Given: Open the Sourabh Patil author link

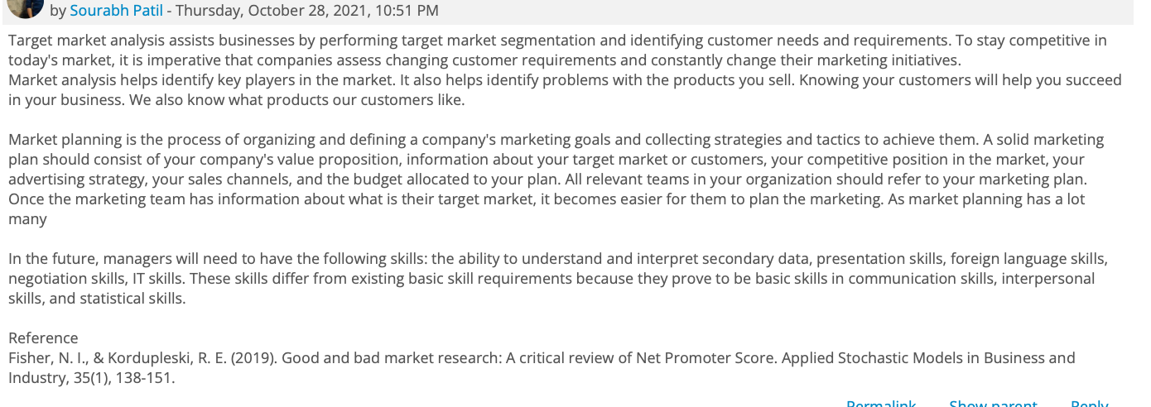Looking at the screenshot, I should 116,11.
